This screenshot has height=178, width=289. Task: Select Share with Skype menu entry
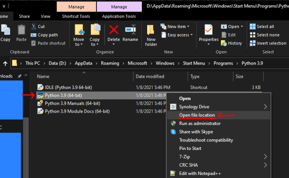tap(219, 132)
